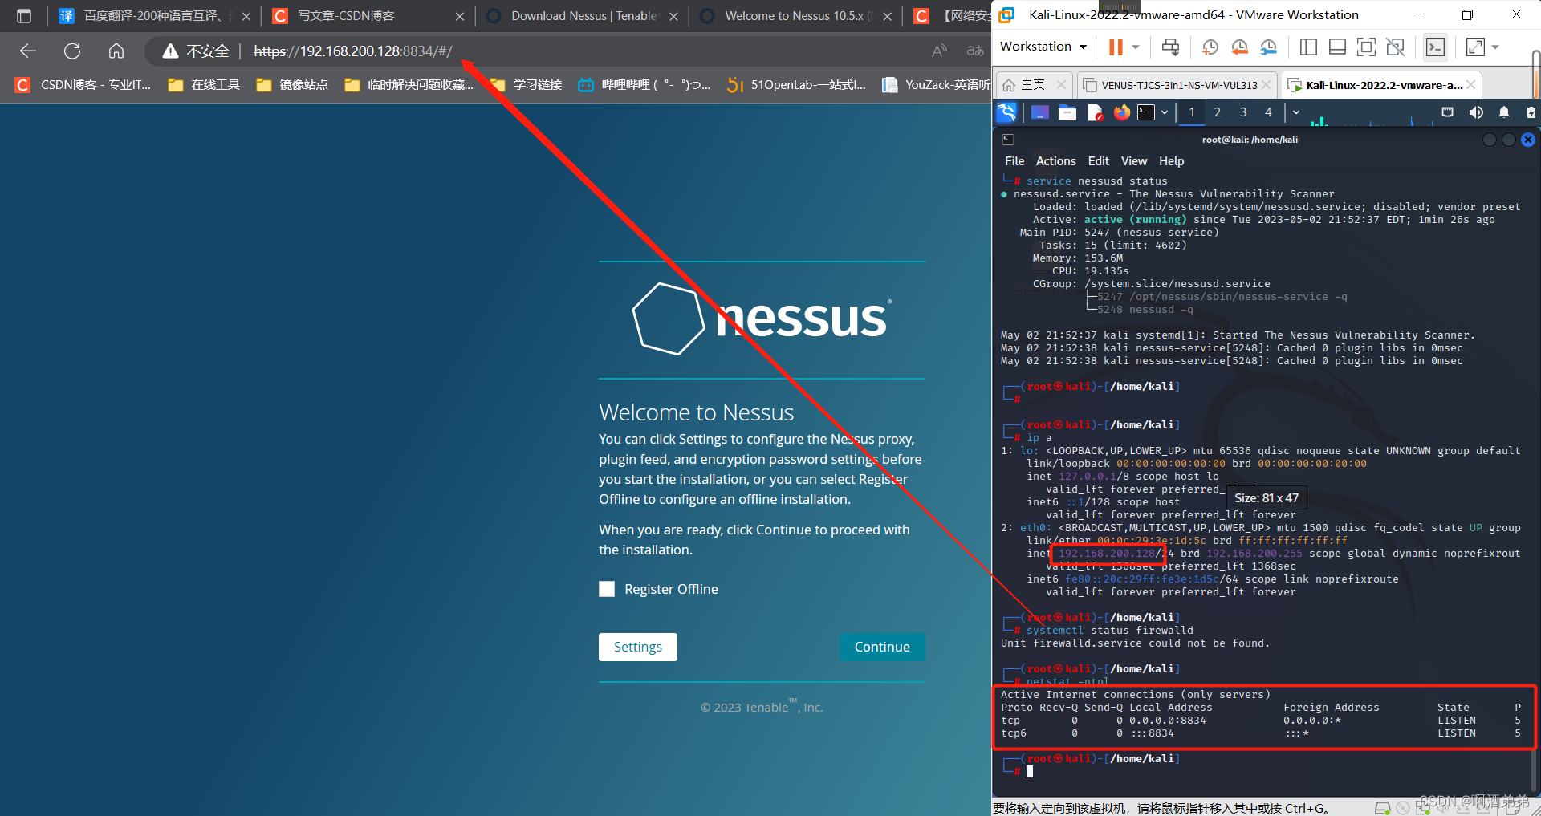This screenshot has width=1541, height=816.
Task: Click Nessus Settings button
Action: point(638,647)
